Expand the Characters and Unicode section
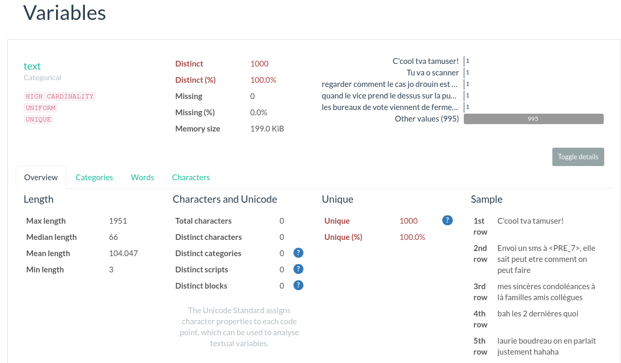This screenshot has width=621, height=363. (225, 199)
